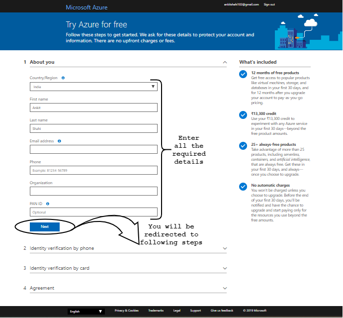Viewport: 343px width, 318px height.
Task: Focus the Phone number input field
Action: [93, 170]
